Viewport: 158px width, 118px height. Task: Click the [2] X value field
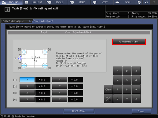click(43, 86)
